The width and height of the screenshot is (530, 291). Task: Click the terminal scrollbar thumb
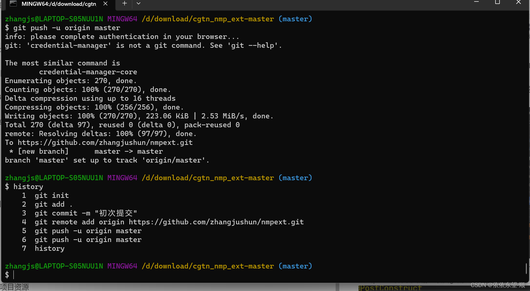pyautogui.click(x=526, y=268)
